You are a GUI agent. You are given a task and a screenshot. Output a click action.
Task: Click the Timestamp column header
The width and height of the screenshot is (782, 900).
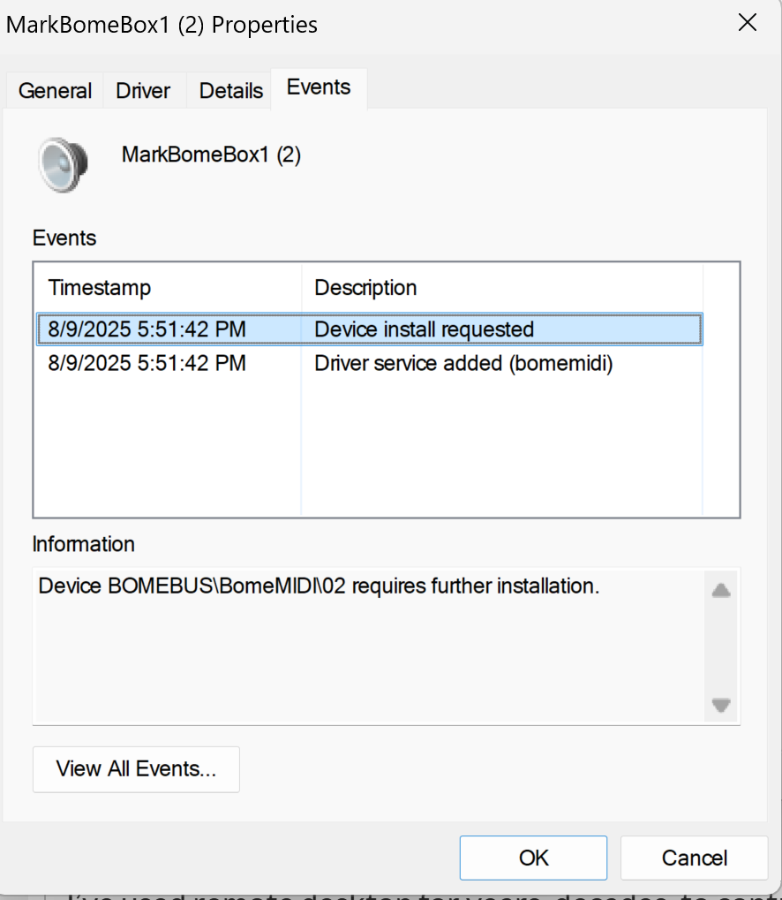point(100,288)
